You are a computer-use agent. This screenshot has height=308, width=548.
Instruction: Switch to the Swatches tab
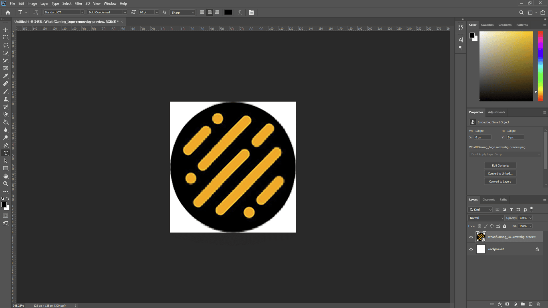(x=487, y=25)
